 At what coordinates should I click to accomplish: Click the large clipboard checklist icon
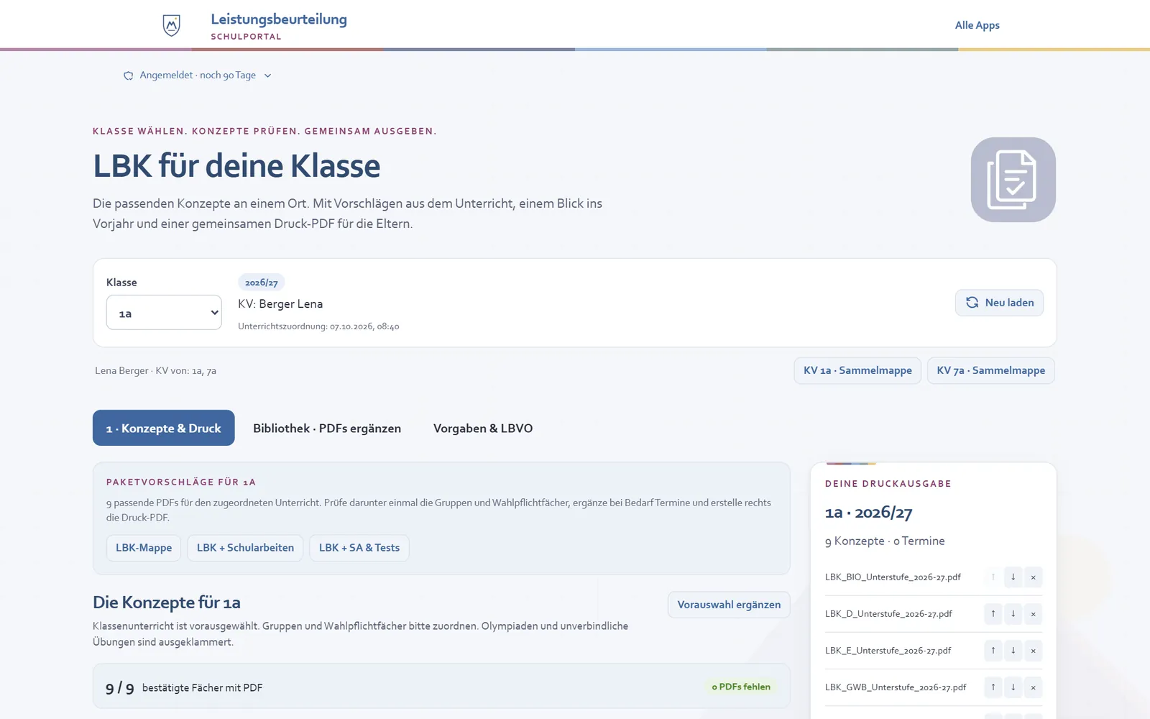click(1013, 180)
